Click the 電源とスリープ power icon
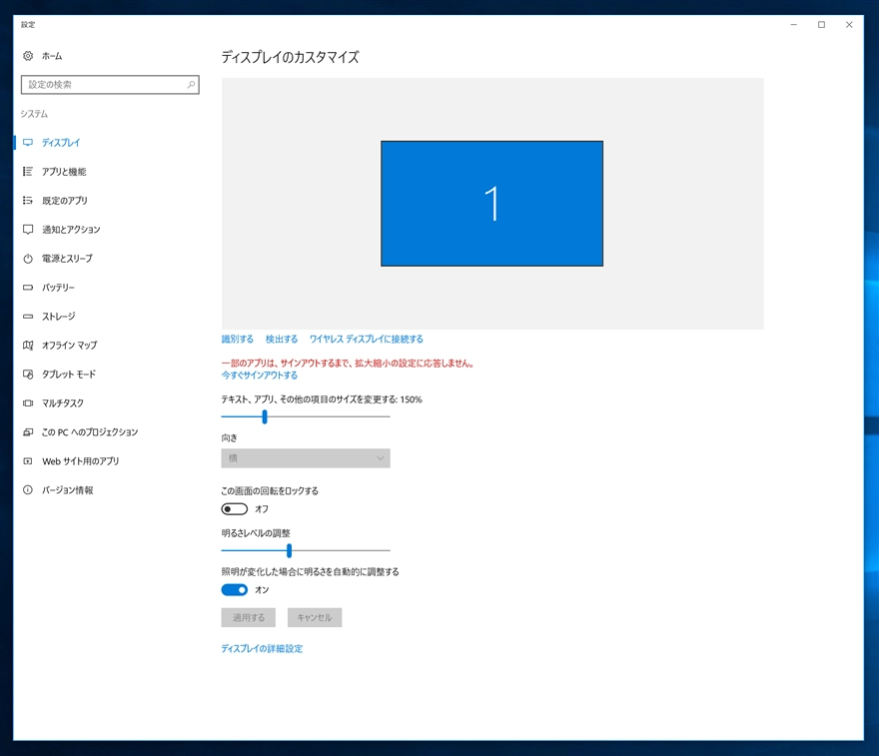Screen dimensions: 879x756 pyautogui.click(x=28, y=259)
